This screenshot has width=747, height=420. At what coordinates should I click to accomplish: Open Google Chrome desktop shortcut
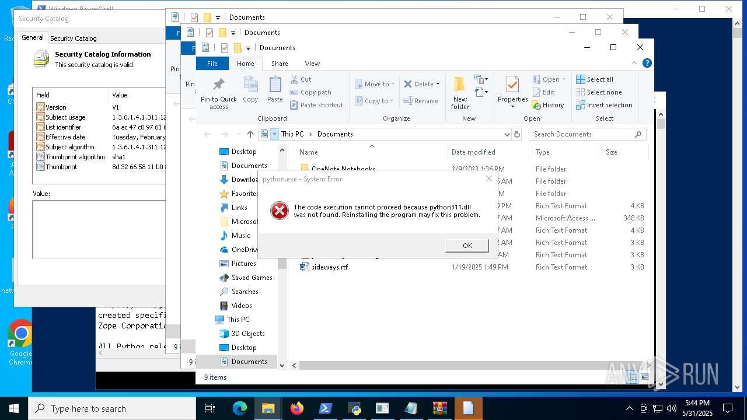pos(20,342)
